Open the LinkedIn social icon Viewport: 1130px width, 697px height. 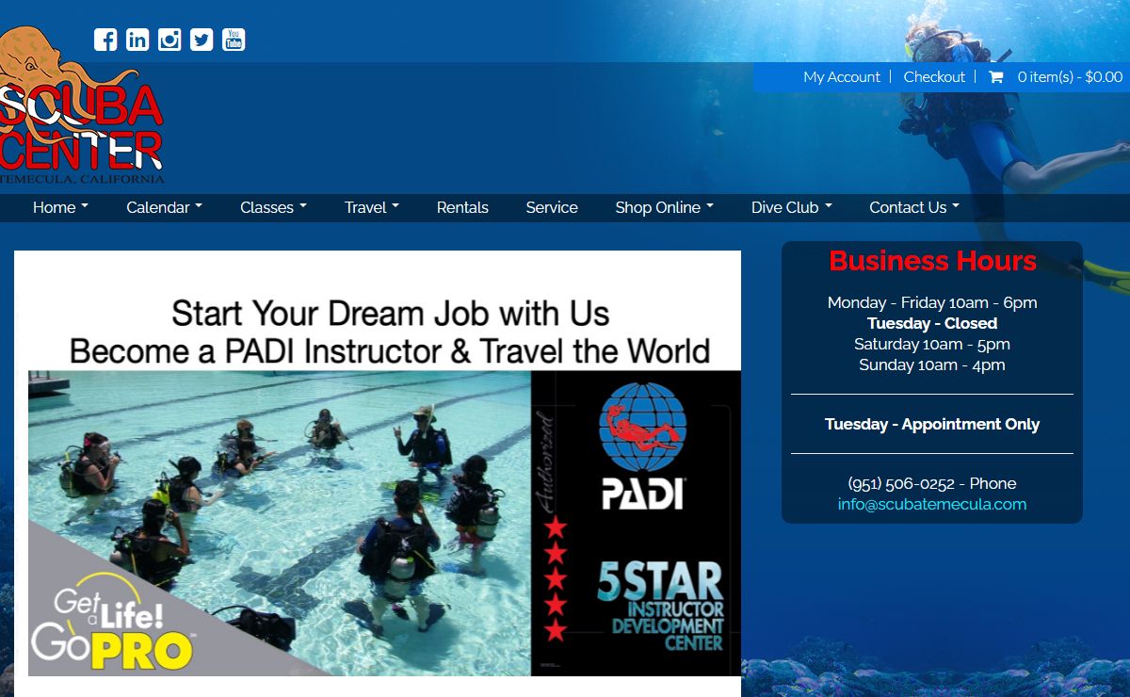137,40
